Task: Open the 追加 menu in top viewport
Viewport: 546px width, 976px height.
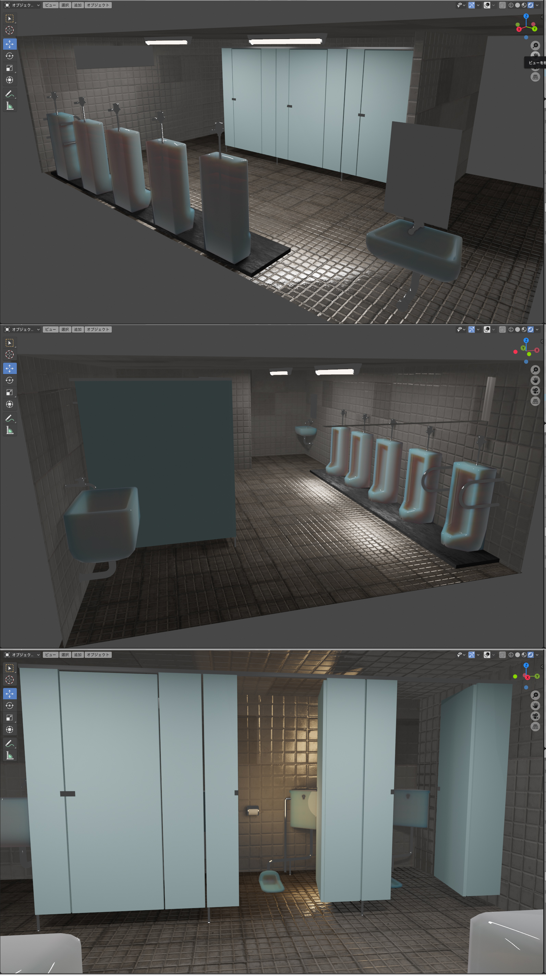Action: pos(78,5)
